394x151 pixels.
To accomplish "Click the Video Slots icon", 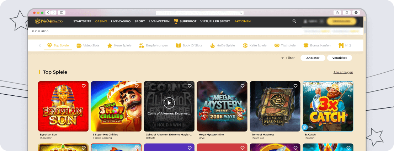I will point(79,46).
